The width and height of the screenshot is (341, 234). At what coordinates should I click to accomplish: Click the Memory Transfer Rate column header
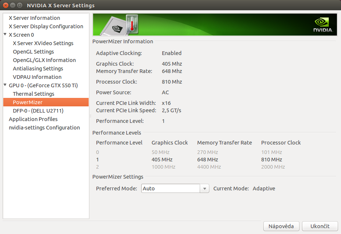tap(224, 143)
